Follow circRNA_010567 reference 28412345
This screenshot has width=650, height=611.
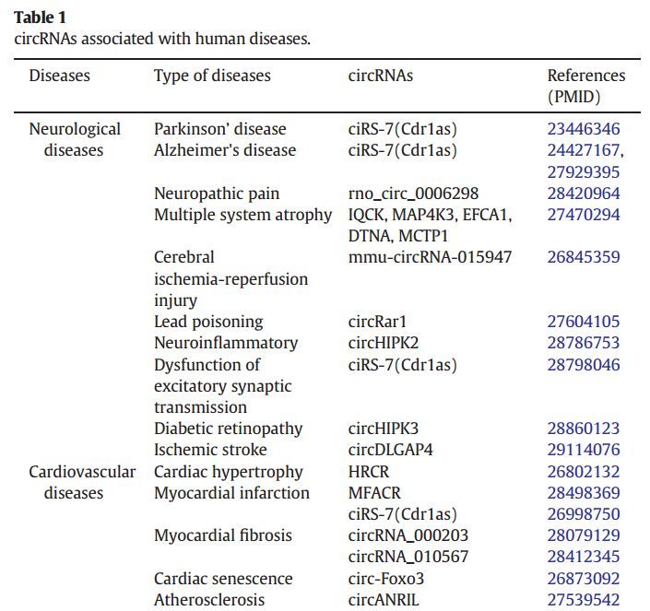pyautogui.click(x=584, y=557)
